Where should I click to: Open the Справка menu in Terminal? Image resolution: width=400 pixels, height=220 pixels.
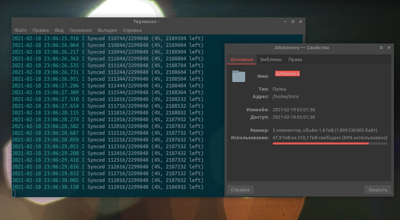pos(132,30)
